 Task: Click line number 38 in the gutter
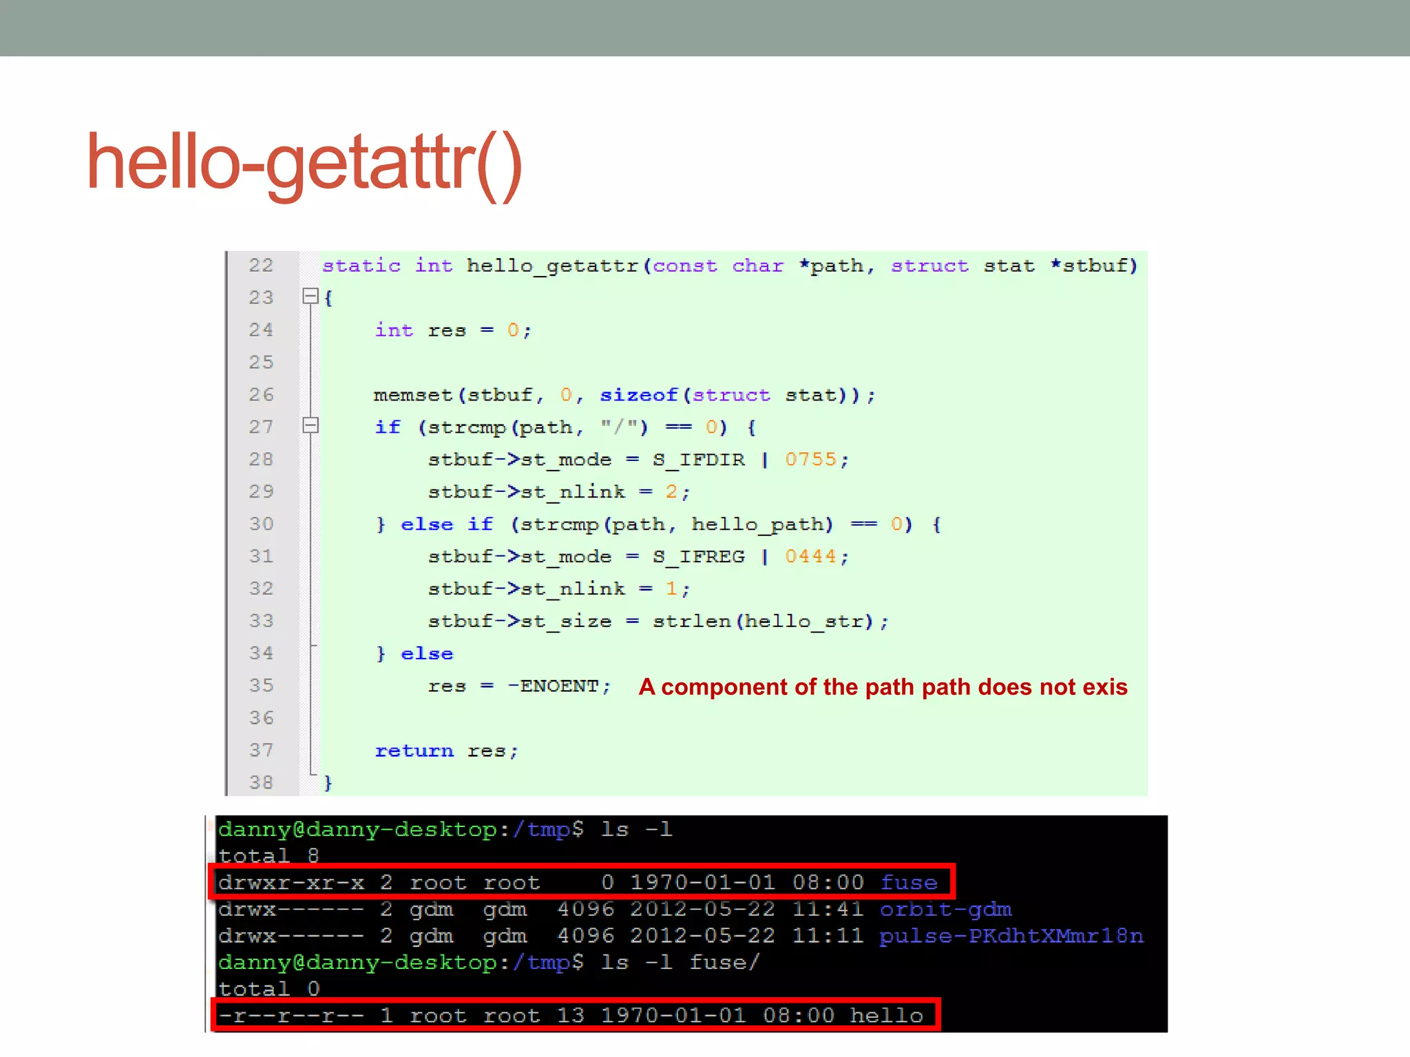coord(261,782)
